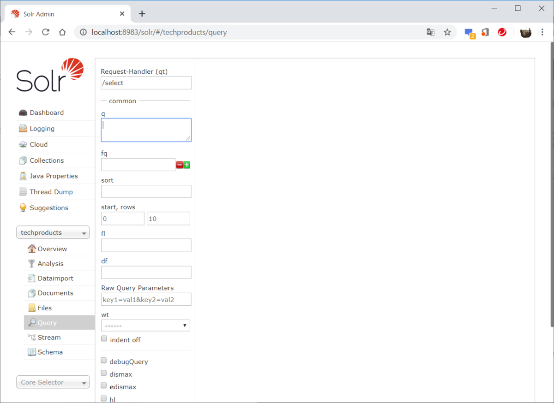This screenshot has width=554, height=403.
Task: Click the Cloud icon in sidebar
Action: tap(23, 144)
